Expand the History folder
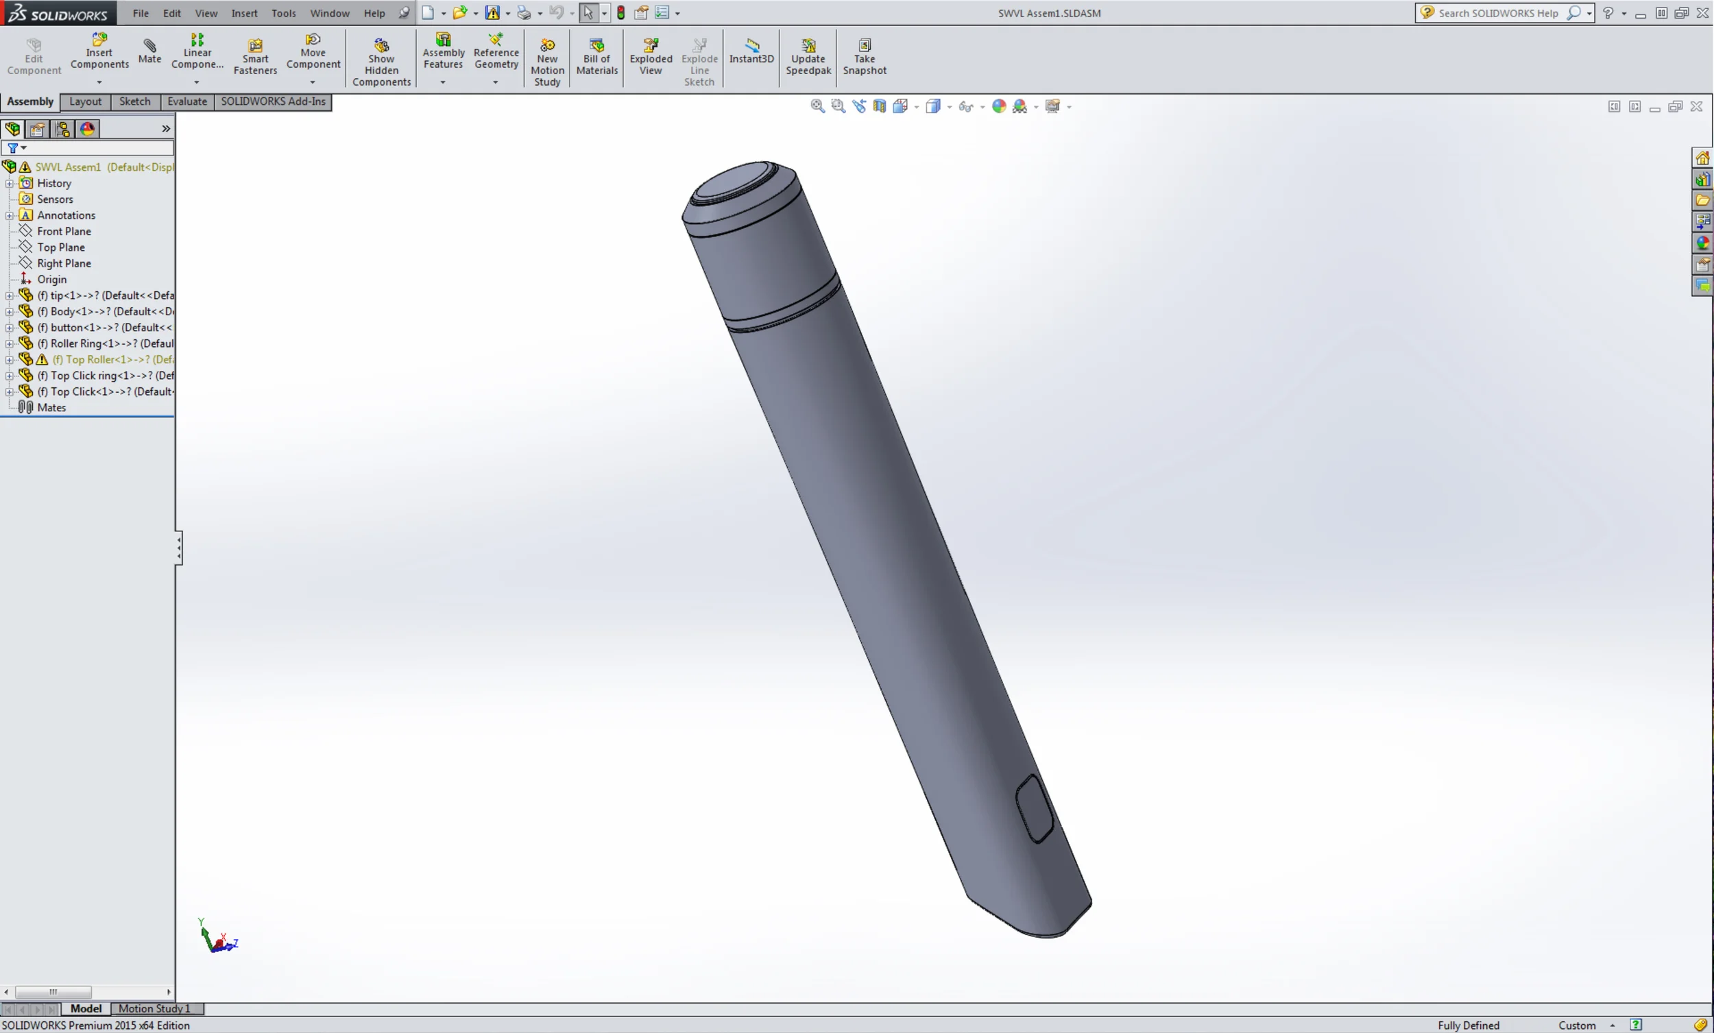1714x1033 pixels. pos(9,184)
